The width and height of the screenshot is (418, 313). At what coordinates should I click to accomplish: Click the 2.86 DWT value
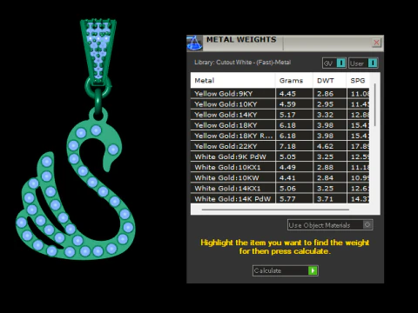pyautogui.click(x=325, y=94)
